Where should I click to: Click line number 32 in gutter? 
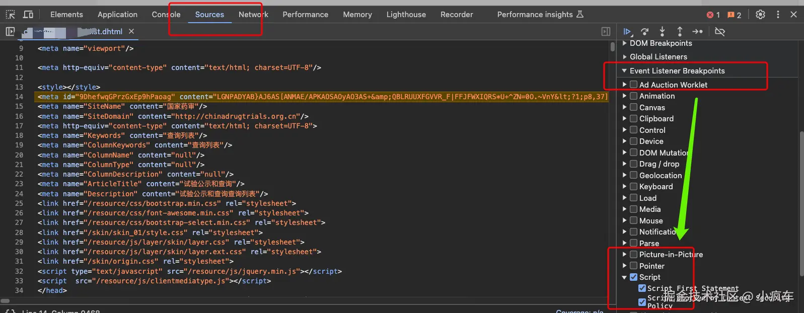point(19,271)
